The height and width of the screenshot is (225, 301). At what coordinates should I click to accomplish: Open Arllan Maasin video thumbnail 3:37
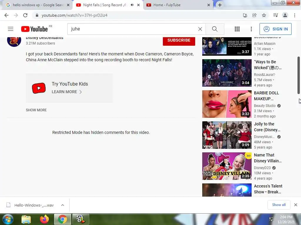click(x=227, y=46)
